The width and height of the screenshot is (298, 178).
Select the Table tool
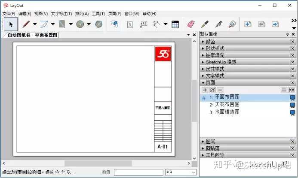tap(175, 24)
